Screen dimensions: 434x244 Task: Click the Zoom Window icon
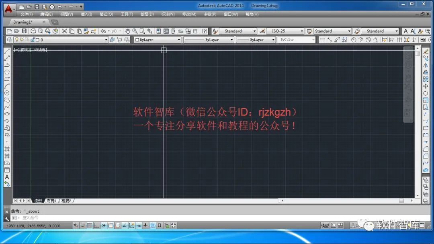tap(142, 31)
